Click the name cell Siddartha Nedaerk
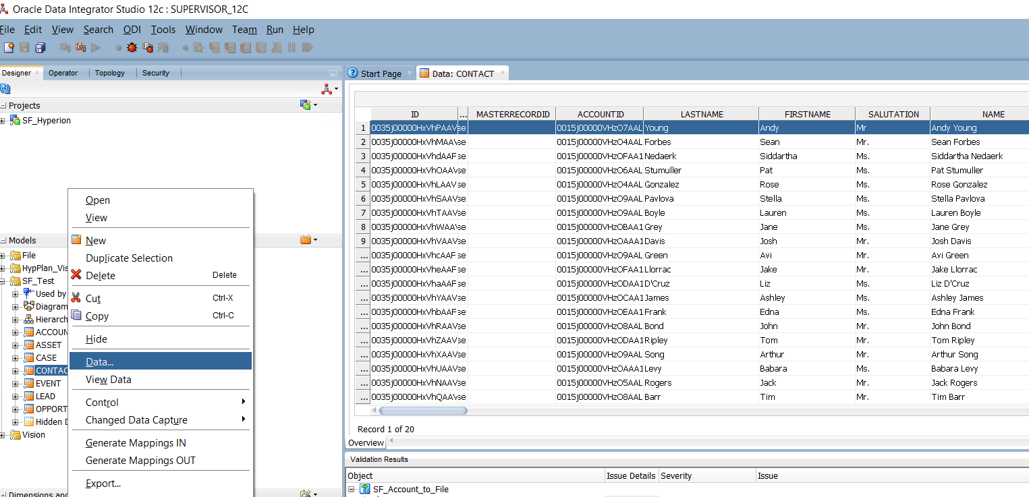The width and height of the screenshot is (1029, 497). 980,156
